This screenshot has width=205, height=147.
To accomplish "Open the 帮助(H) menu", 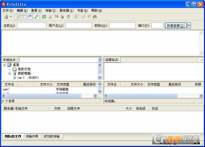I will [96, 11].
